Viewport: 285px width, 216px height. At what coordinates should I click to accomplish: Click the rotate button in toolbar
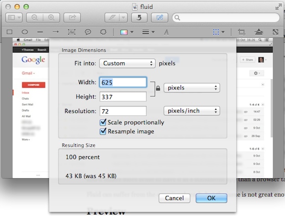139,18
